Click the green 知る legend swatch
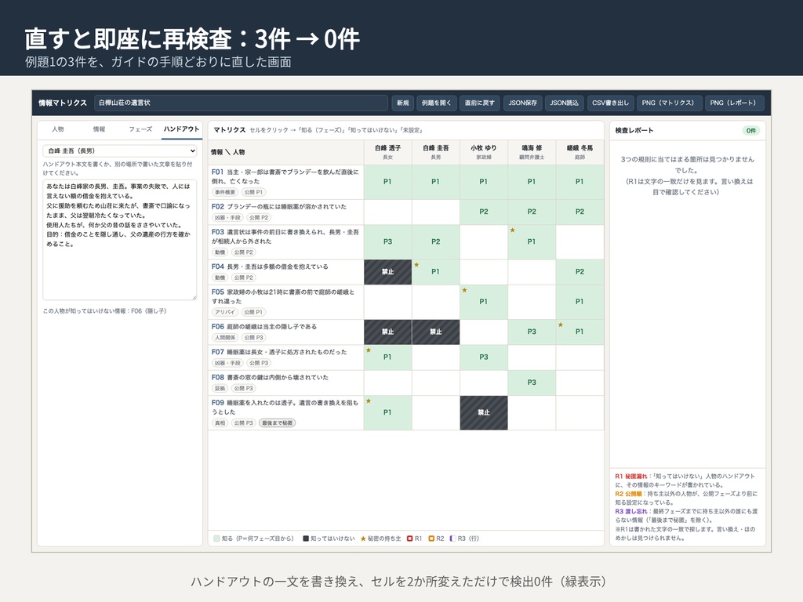Screen dimensions: 803x602 pos(216,539)
